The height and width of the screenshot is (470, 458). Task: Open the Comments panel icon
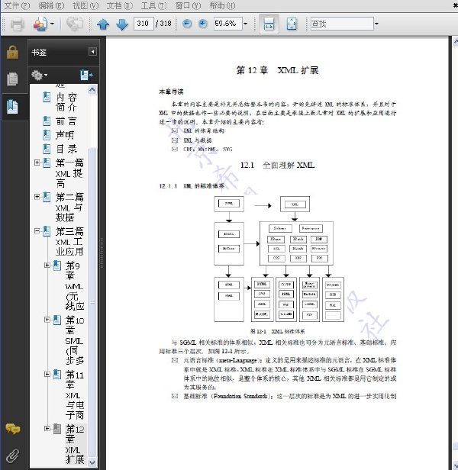13,429
